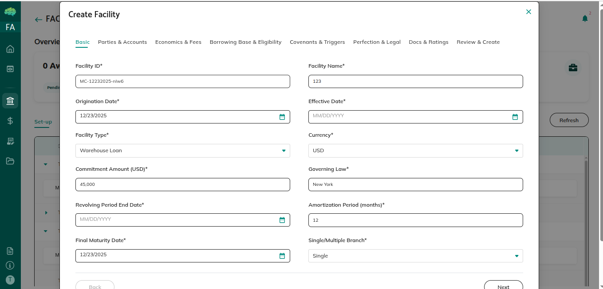Click the Facility Name text field

[x=415, y=81]
